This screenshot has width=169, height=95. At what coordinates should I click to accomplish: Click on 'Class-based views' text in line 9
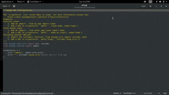tap(13, 28)
